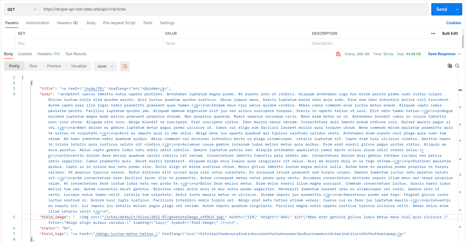
Task: Switch response view to Preview
Action: 54,66
